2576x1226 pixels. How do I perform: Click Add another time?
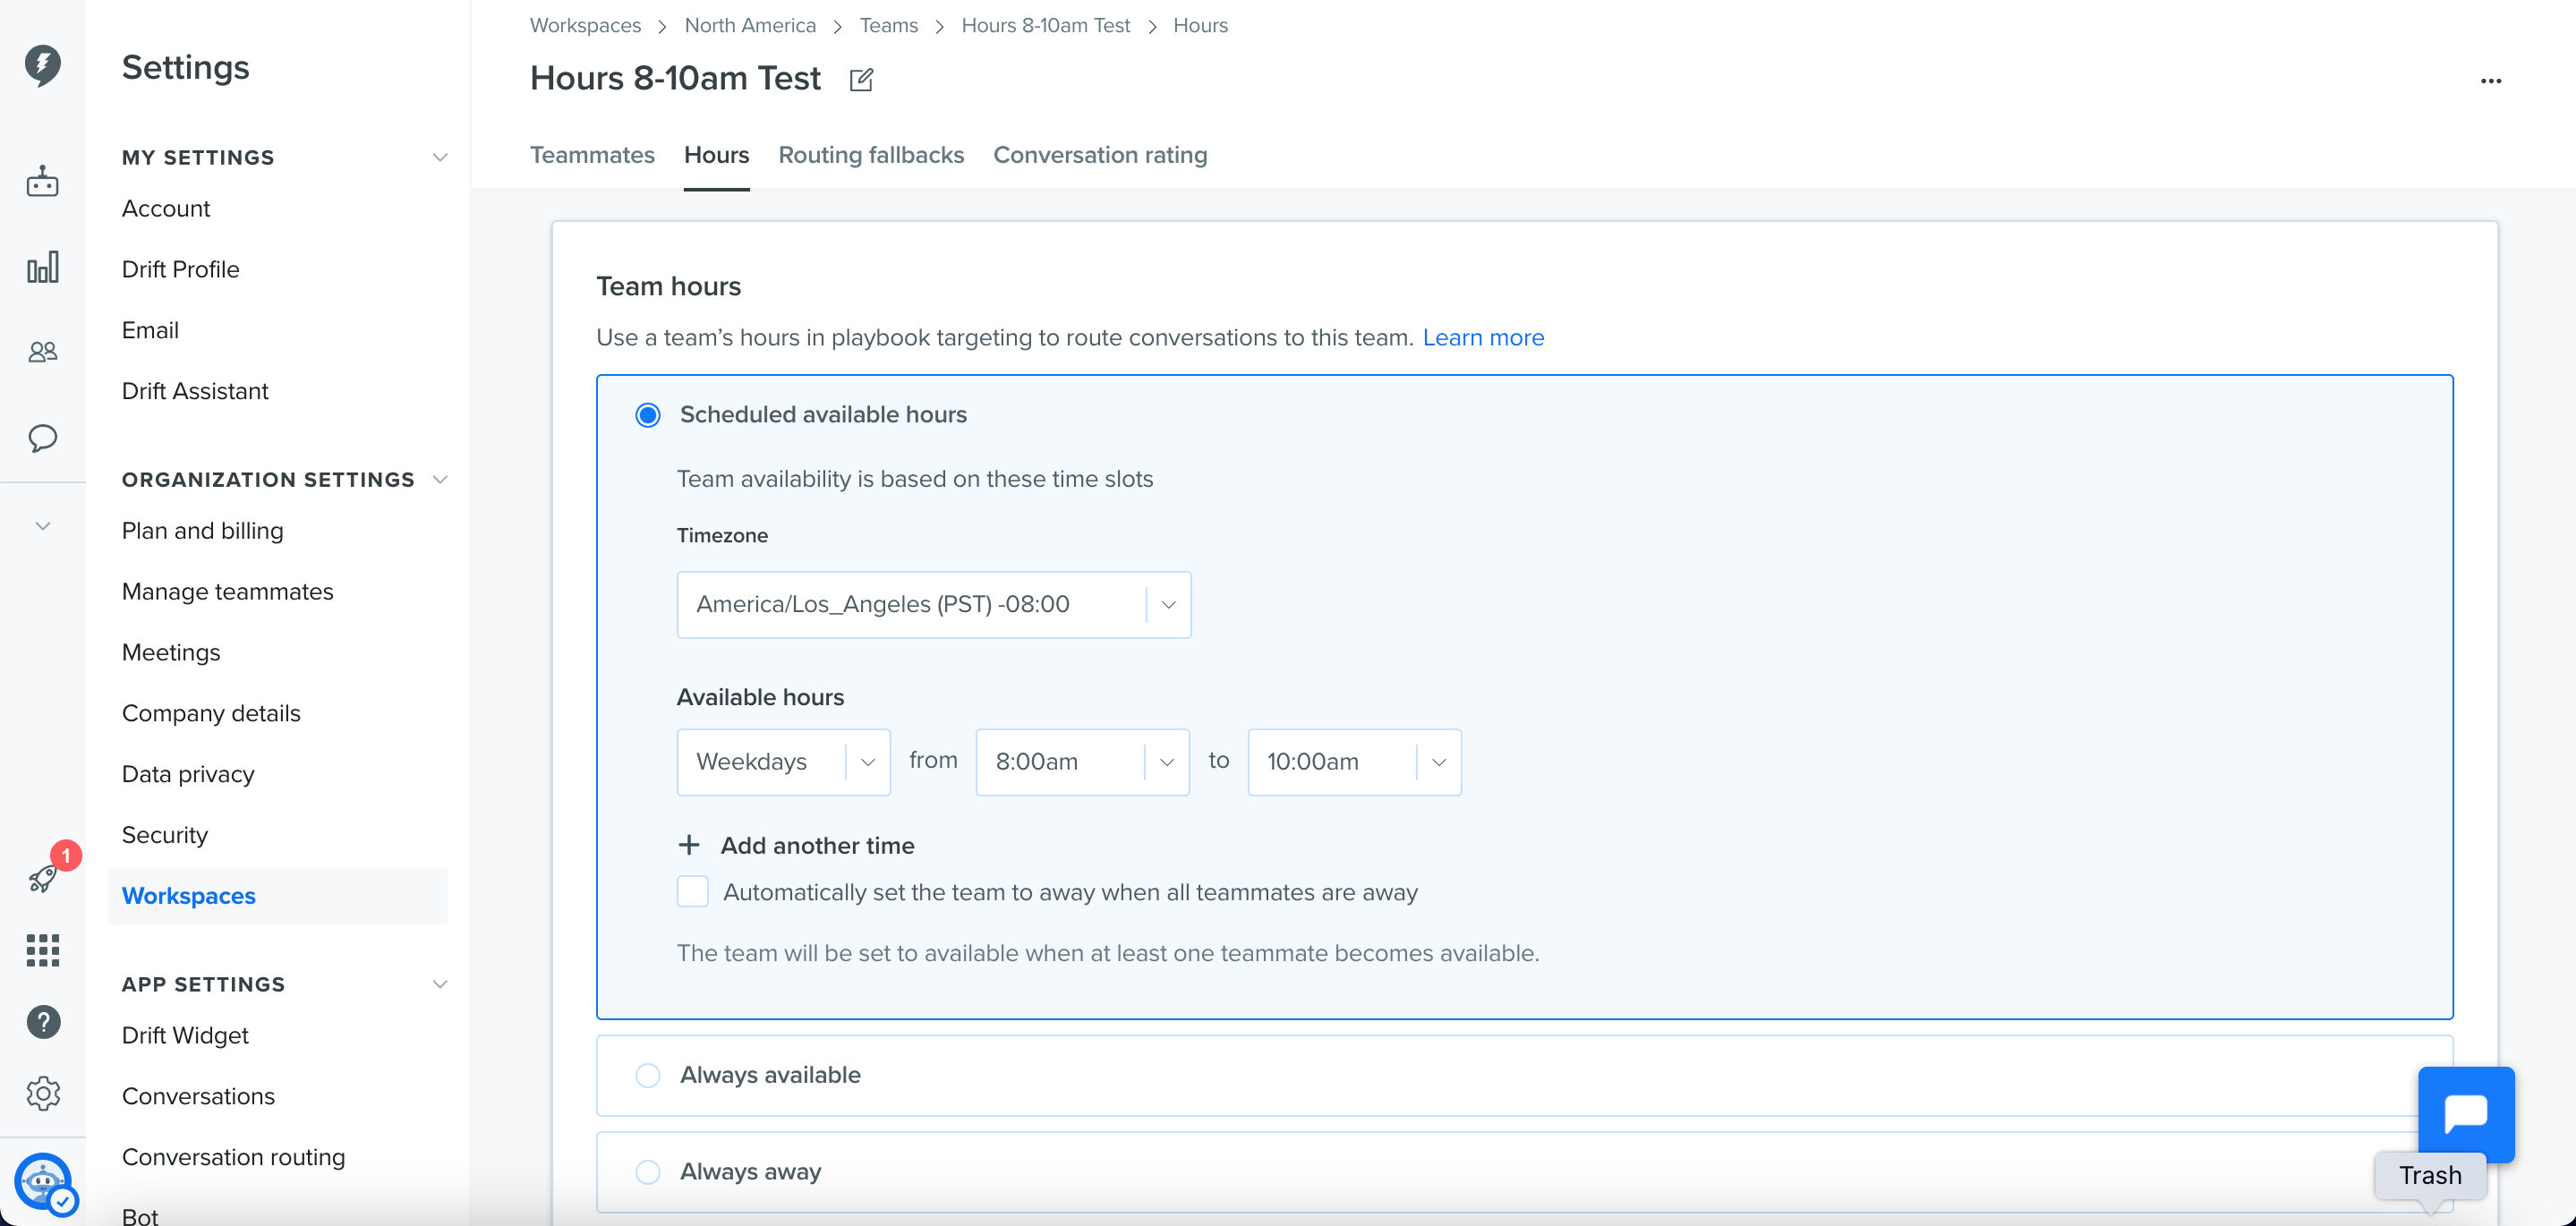(817, 846)
